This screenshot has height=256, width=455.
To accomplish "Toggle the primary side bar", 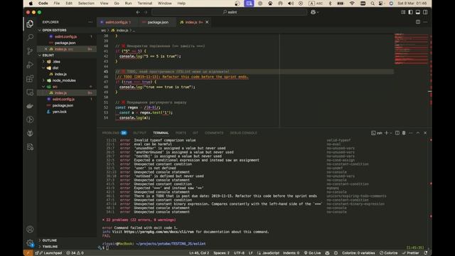I will pos(410,12).
